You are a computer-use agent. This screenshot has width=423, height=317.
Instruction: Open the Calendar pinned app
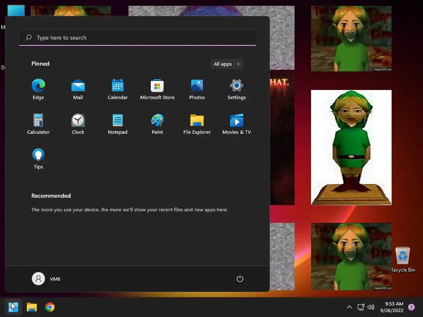coord(118,90)
